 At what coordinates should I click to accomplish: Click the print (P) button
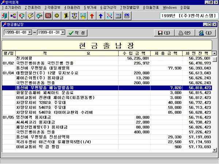[185, 33]
